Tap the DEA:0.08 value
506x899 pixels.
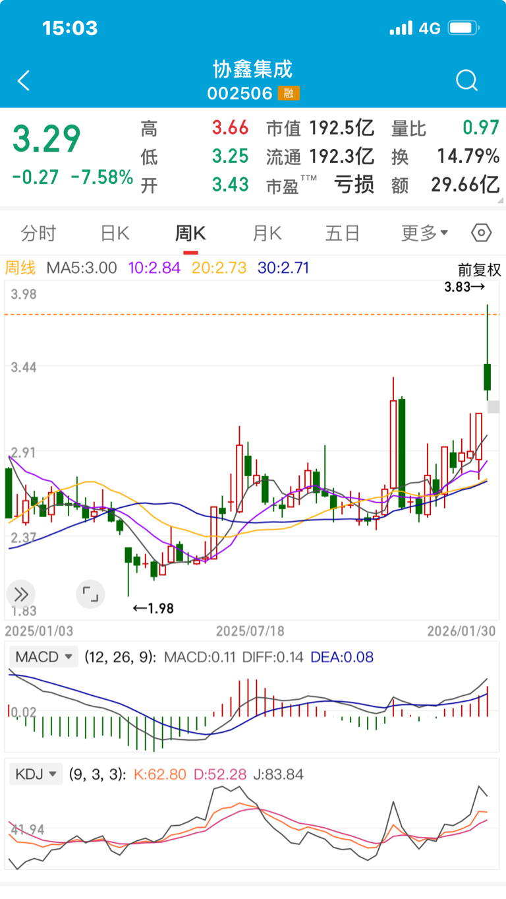[342, 657]
